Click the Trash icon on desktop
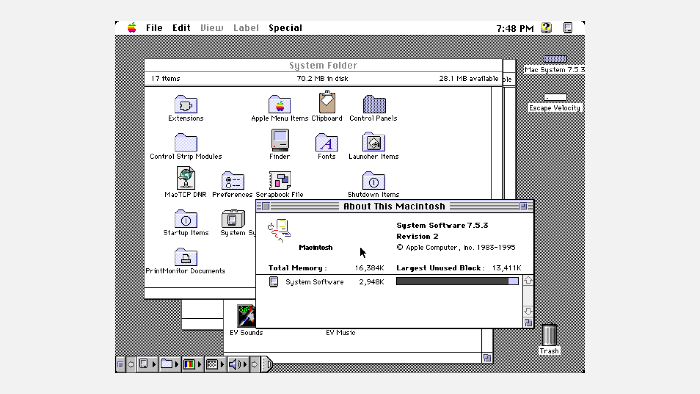 coord(549,335)
